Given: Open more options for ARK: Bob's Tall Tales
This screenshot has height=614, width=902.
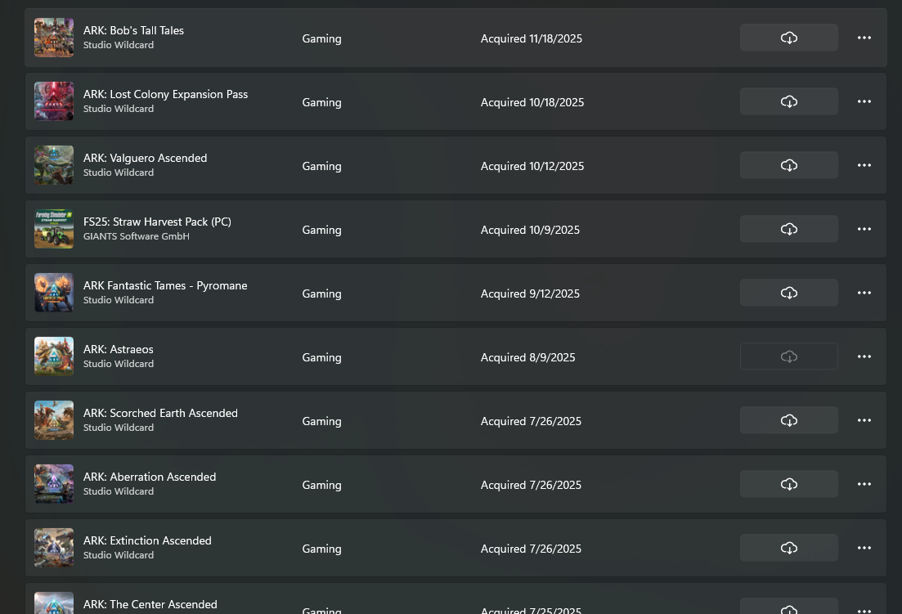Looking at the screenshot, I should pyautogui.click(x=864, y=38).
